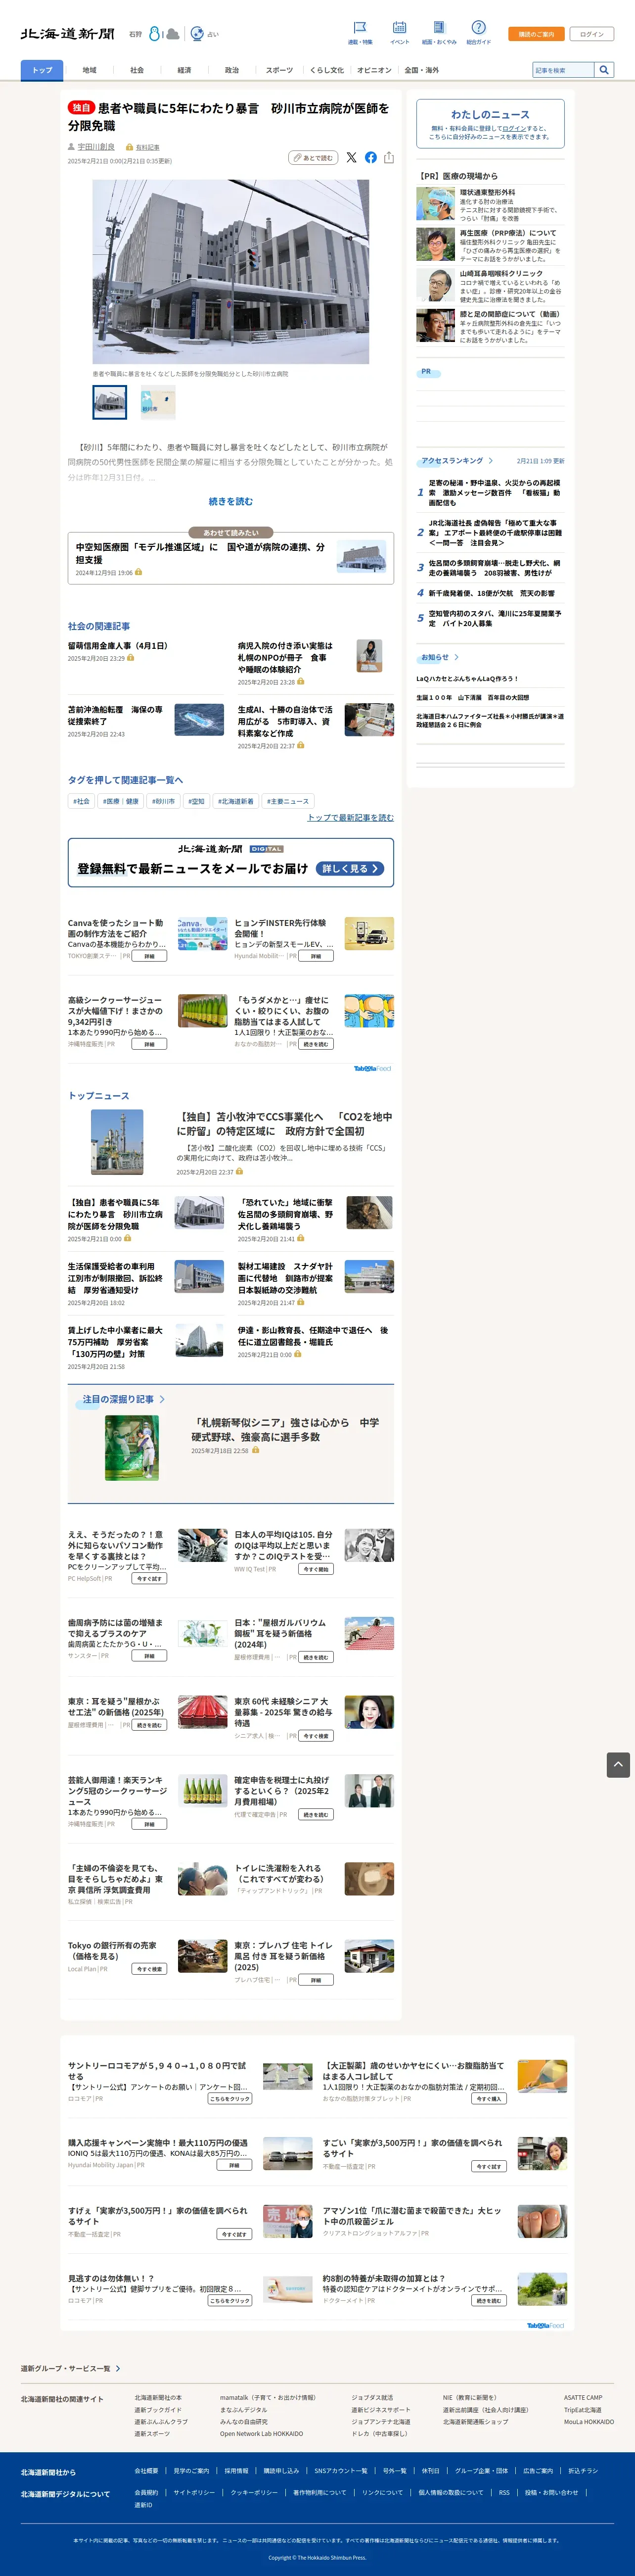The image size is (635, 2576).
Task: Click the あとで読む bookmark button
Action: pos(313,157)
